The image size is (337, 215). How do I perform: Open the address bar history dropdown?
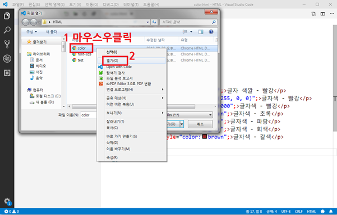147,22
